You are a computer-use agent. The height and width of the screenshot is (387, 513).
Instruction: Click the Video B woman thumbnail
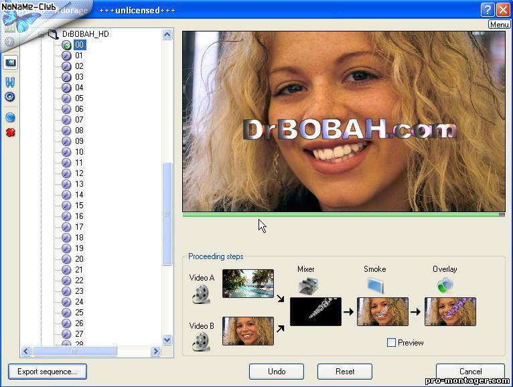tap(248, 331)
